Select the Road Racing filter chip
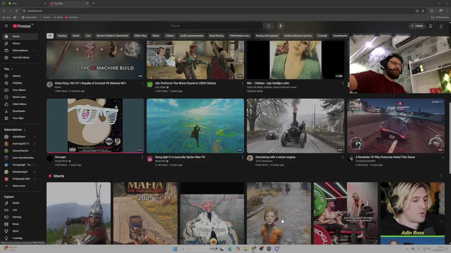Image resolution: width=451 pixels, height=253 pixels. click(x=216, y=36)
